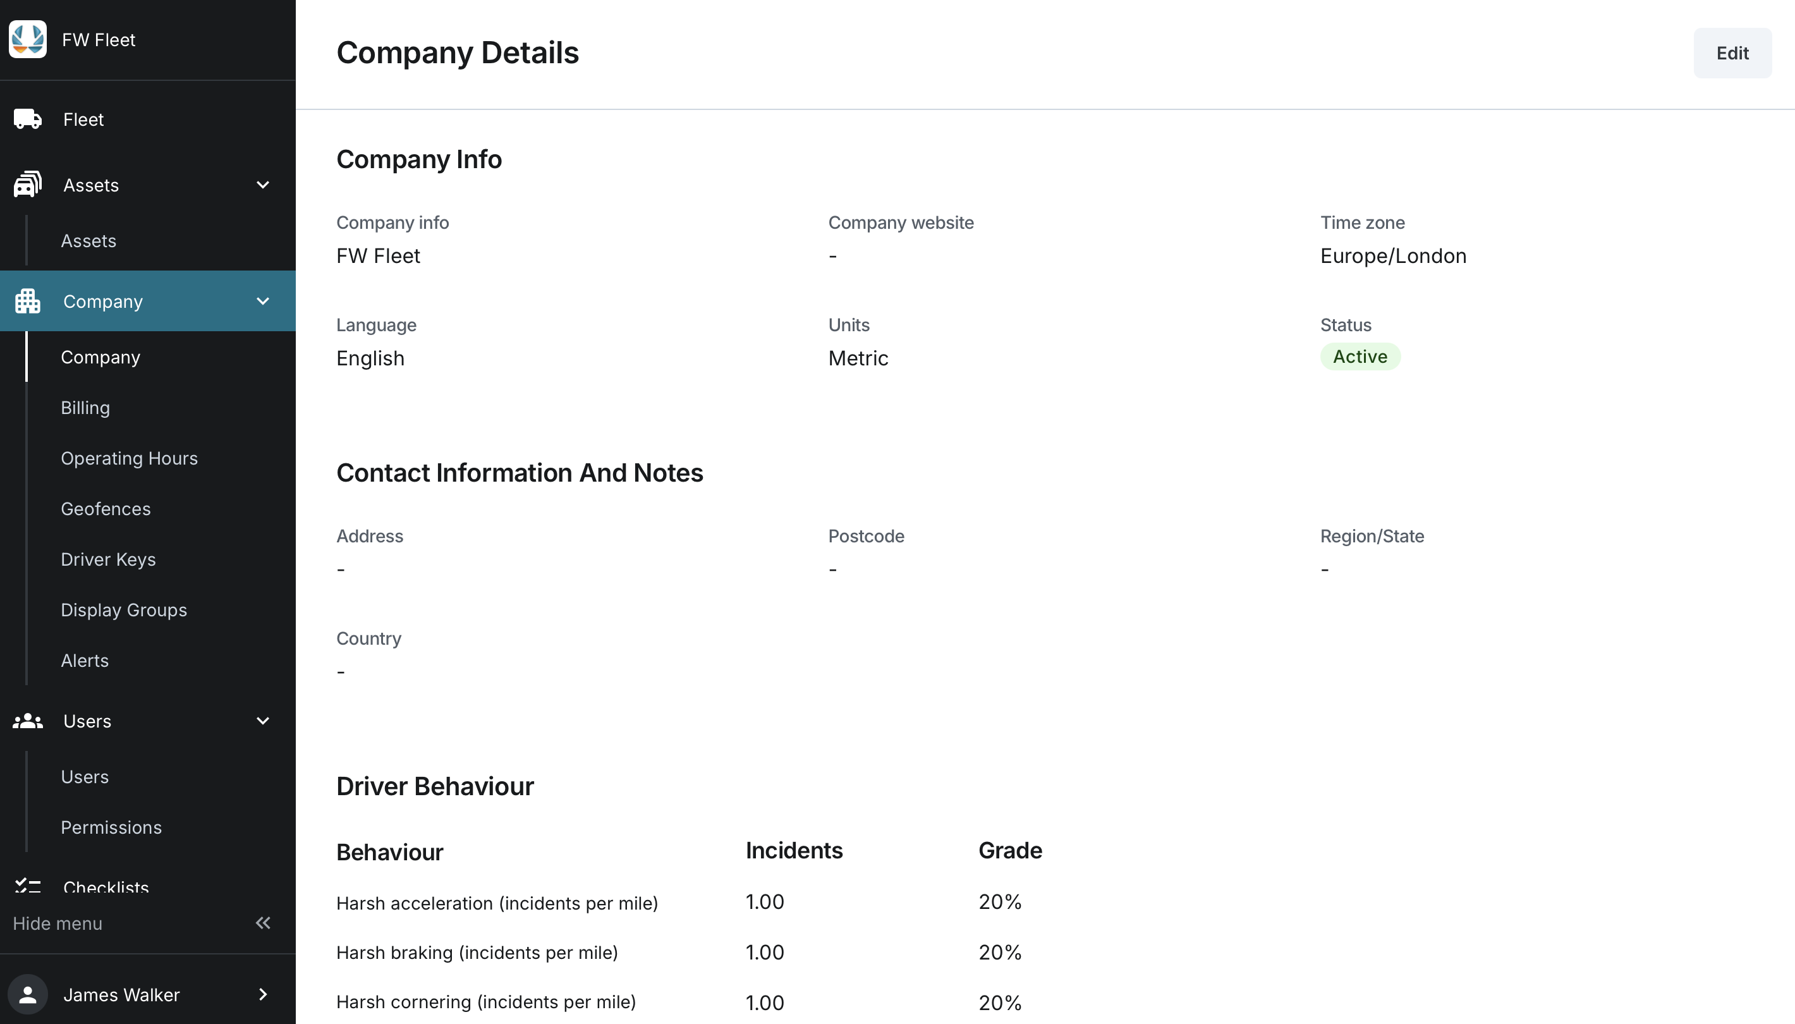The image size is (1795, 1024).
Task: Expand the James Walker profile arrow
Action: tap(263, 994)
